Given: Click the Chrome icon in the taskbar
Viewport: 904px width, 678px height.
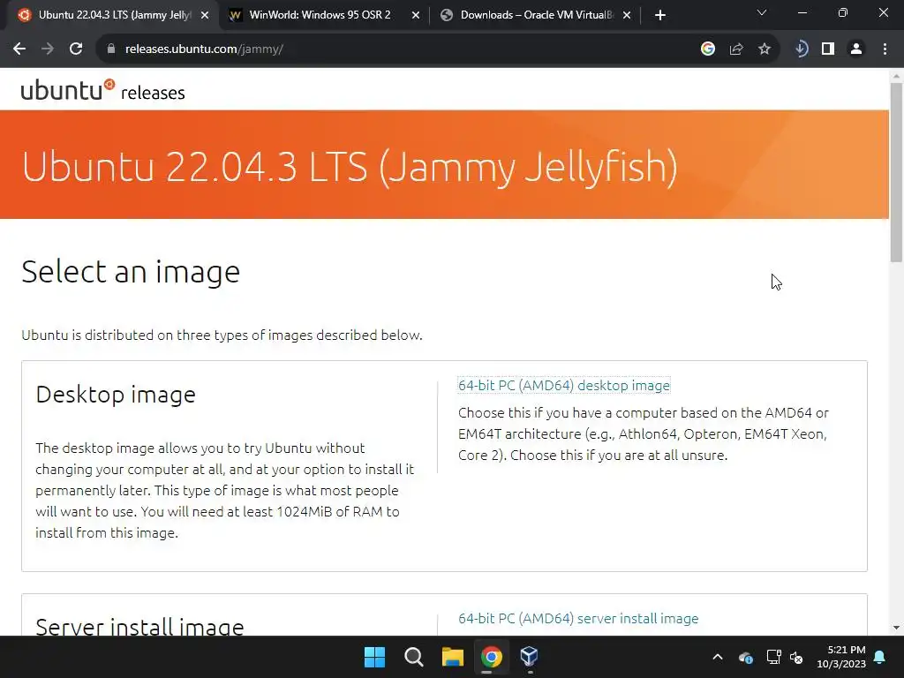Looking at the screenshot, I should point(492,657).
